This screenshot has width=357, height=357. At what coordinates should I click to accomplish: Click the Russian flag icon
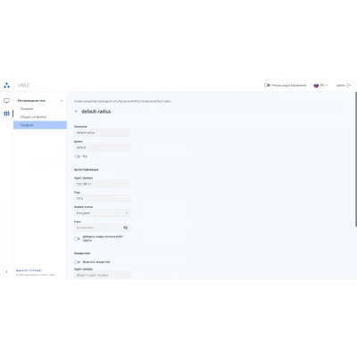click(316, 86)
